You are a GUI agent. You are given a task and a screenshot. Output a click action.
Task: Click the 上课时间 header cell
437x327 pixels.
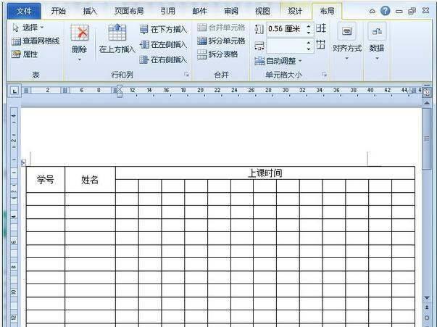click(x=265, y=173)
